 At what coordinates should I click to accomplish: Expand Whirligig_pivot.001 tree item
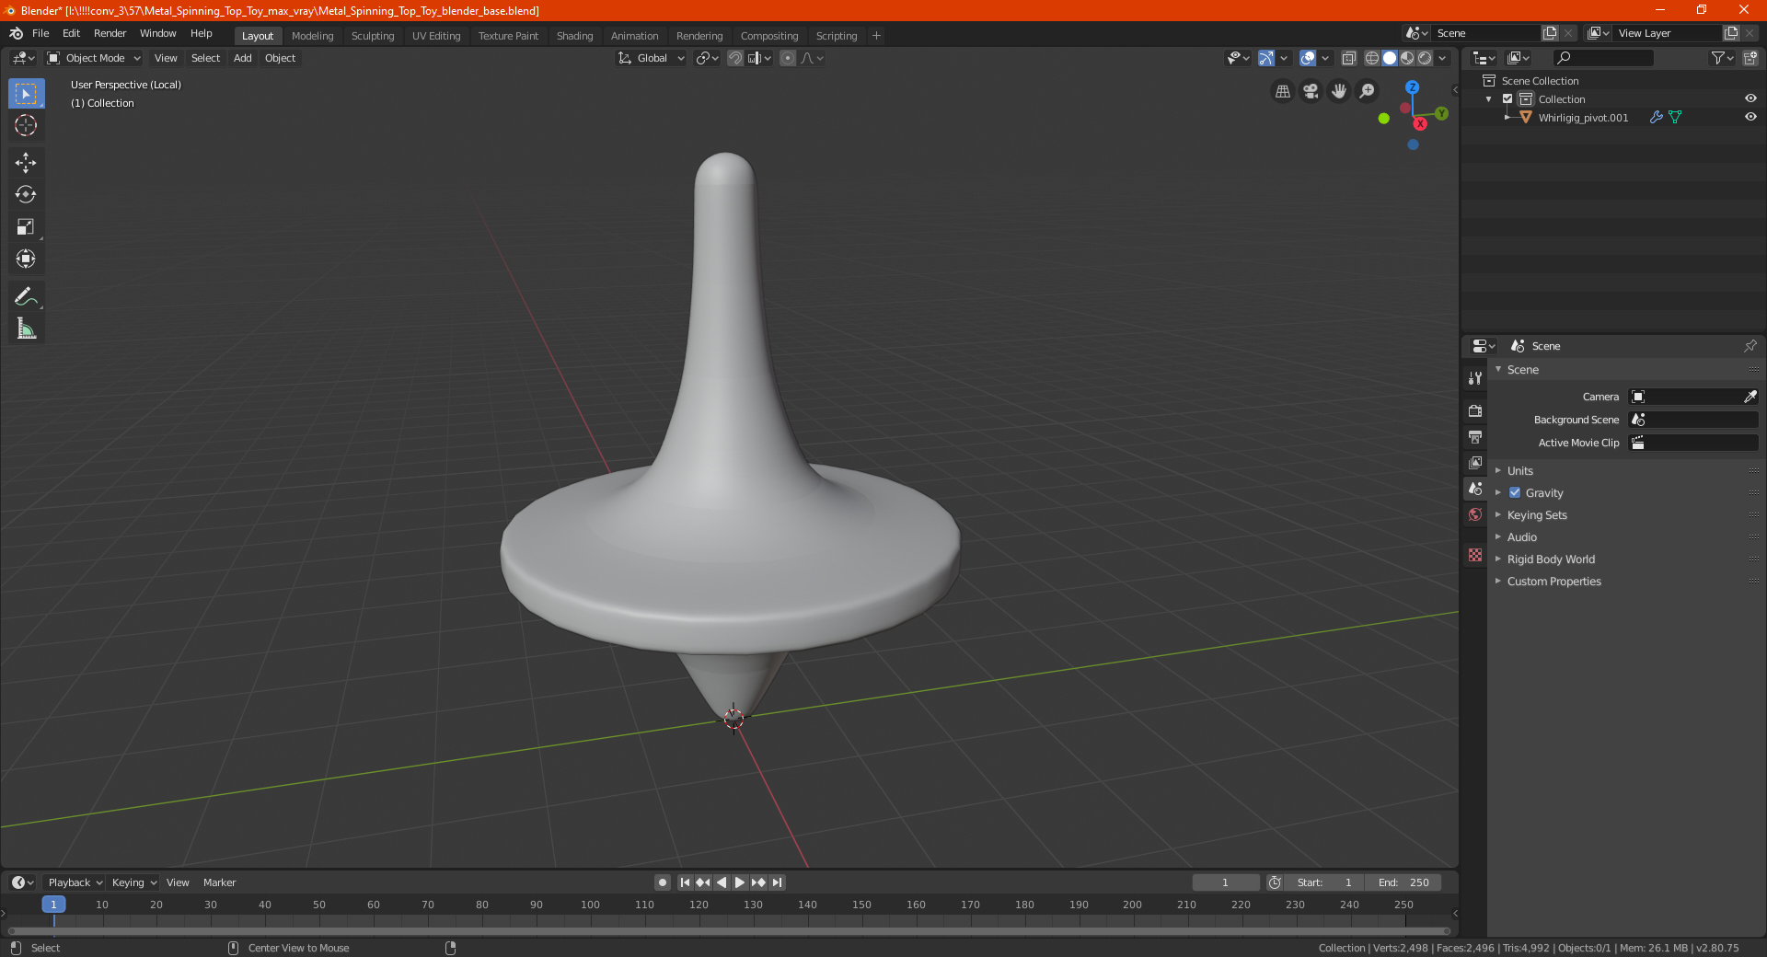click(1507, 117)
